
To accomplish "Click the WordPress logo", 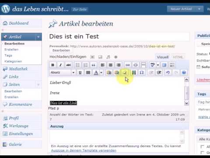I will [6, 9].
